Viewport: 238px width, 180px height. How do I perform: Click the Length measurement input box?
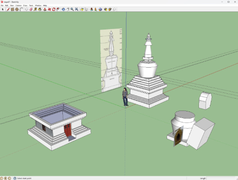click(x=221, y=179)
